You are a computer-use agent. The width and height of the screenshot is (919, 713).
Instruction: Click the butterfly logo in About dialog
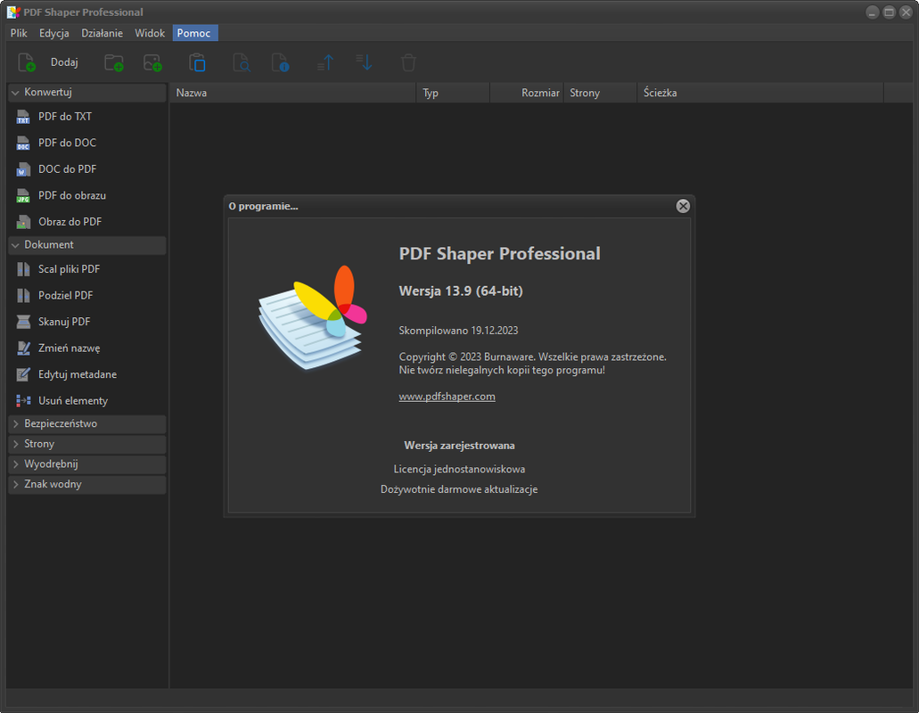point(313,317)
